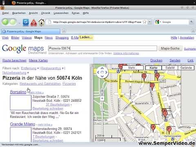Click the Street View pegman icon
The image size is (196, 147).
pos(102,92)
